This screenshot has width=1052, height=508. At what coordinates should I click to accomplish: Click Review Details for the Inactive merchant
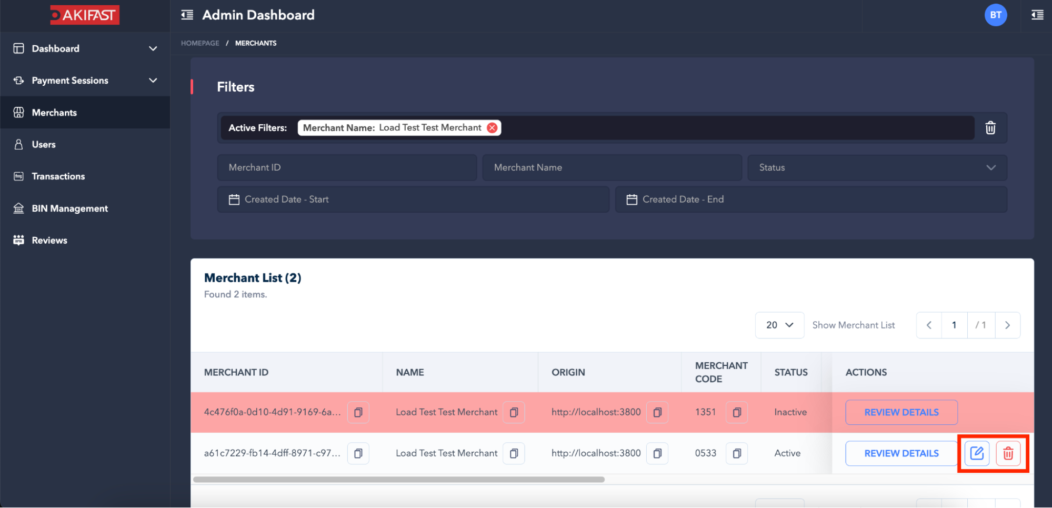(901, 412)
